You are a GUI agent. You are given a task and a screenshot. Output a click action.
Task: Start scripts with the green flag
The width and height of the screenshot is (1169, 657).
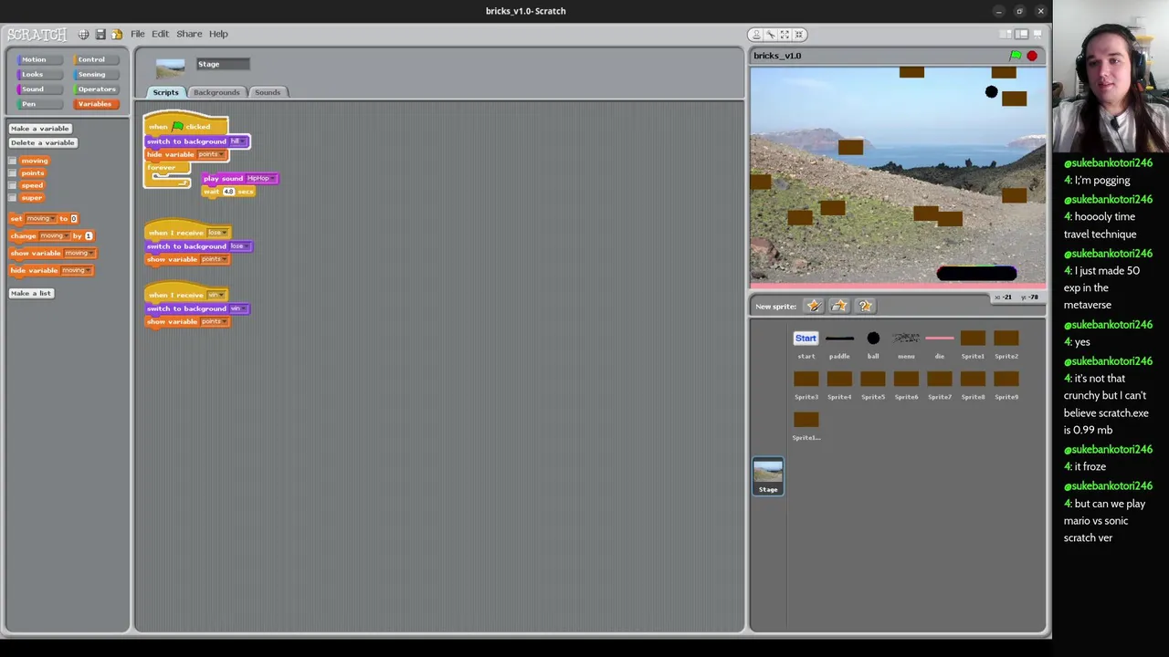pos(1015,56)
